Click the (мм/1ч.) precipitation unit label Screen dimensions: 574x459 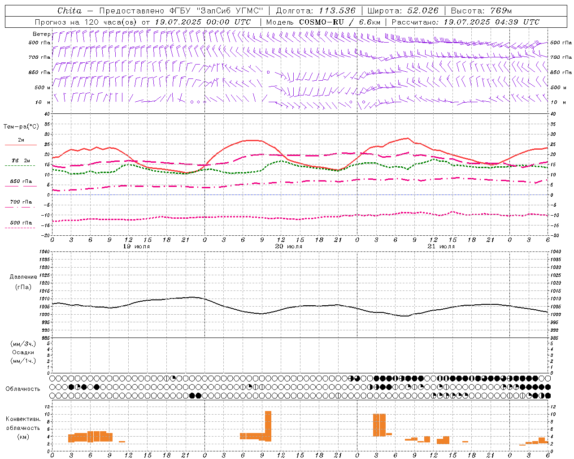[23, 361]
